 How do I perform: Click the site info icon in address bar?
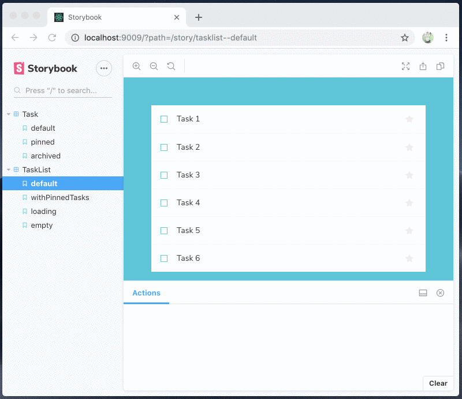(75, 38)
